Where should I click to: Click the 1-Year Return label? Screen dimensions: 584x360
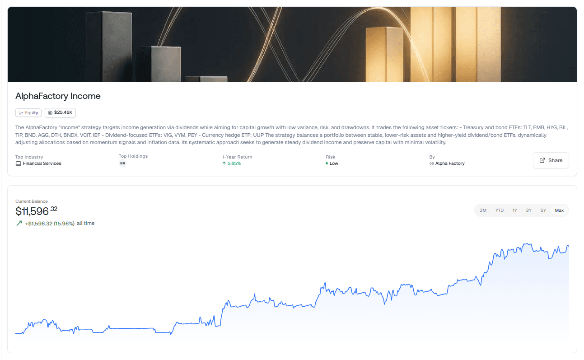[x=237, y=157]
